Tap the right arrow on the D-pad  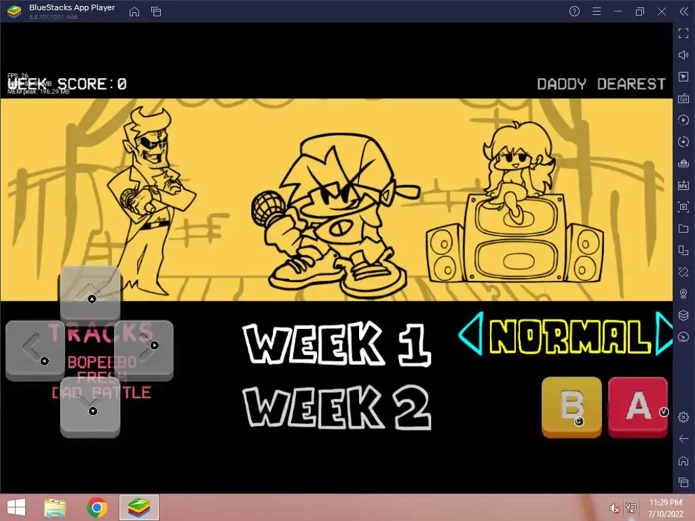[144, 350]
